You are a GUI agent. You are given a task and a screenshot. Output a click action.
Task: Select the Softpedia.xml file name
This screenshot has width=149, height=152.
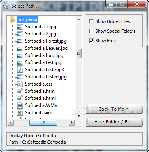tap(39, 113)
